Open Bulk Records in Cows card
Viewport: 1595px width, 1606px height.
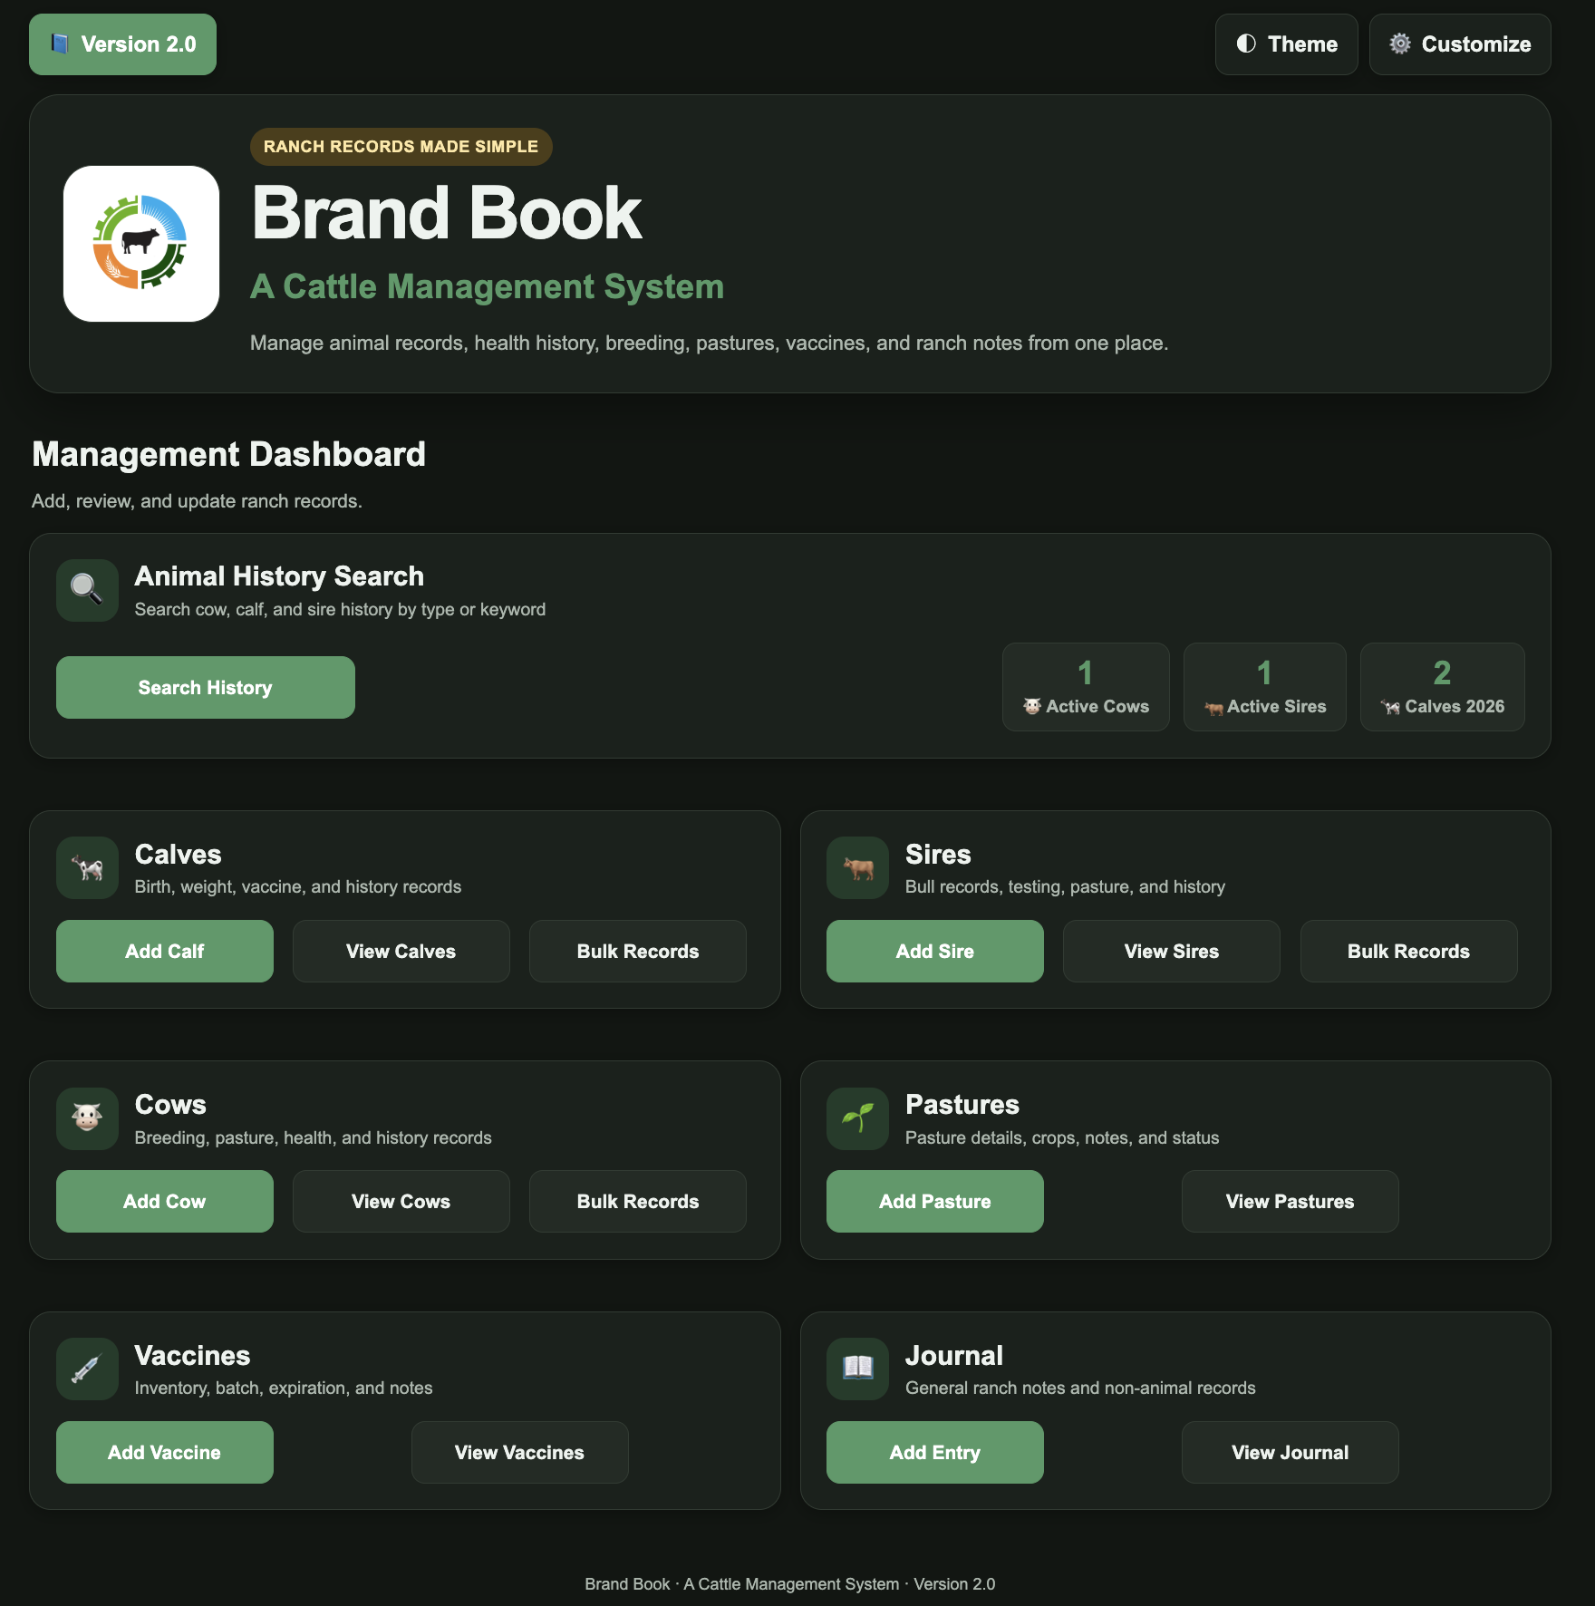pos(638,1202)
